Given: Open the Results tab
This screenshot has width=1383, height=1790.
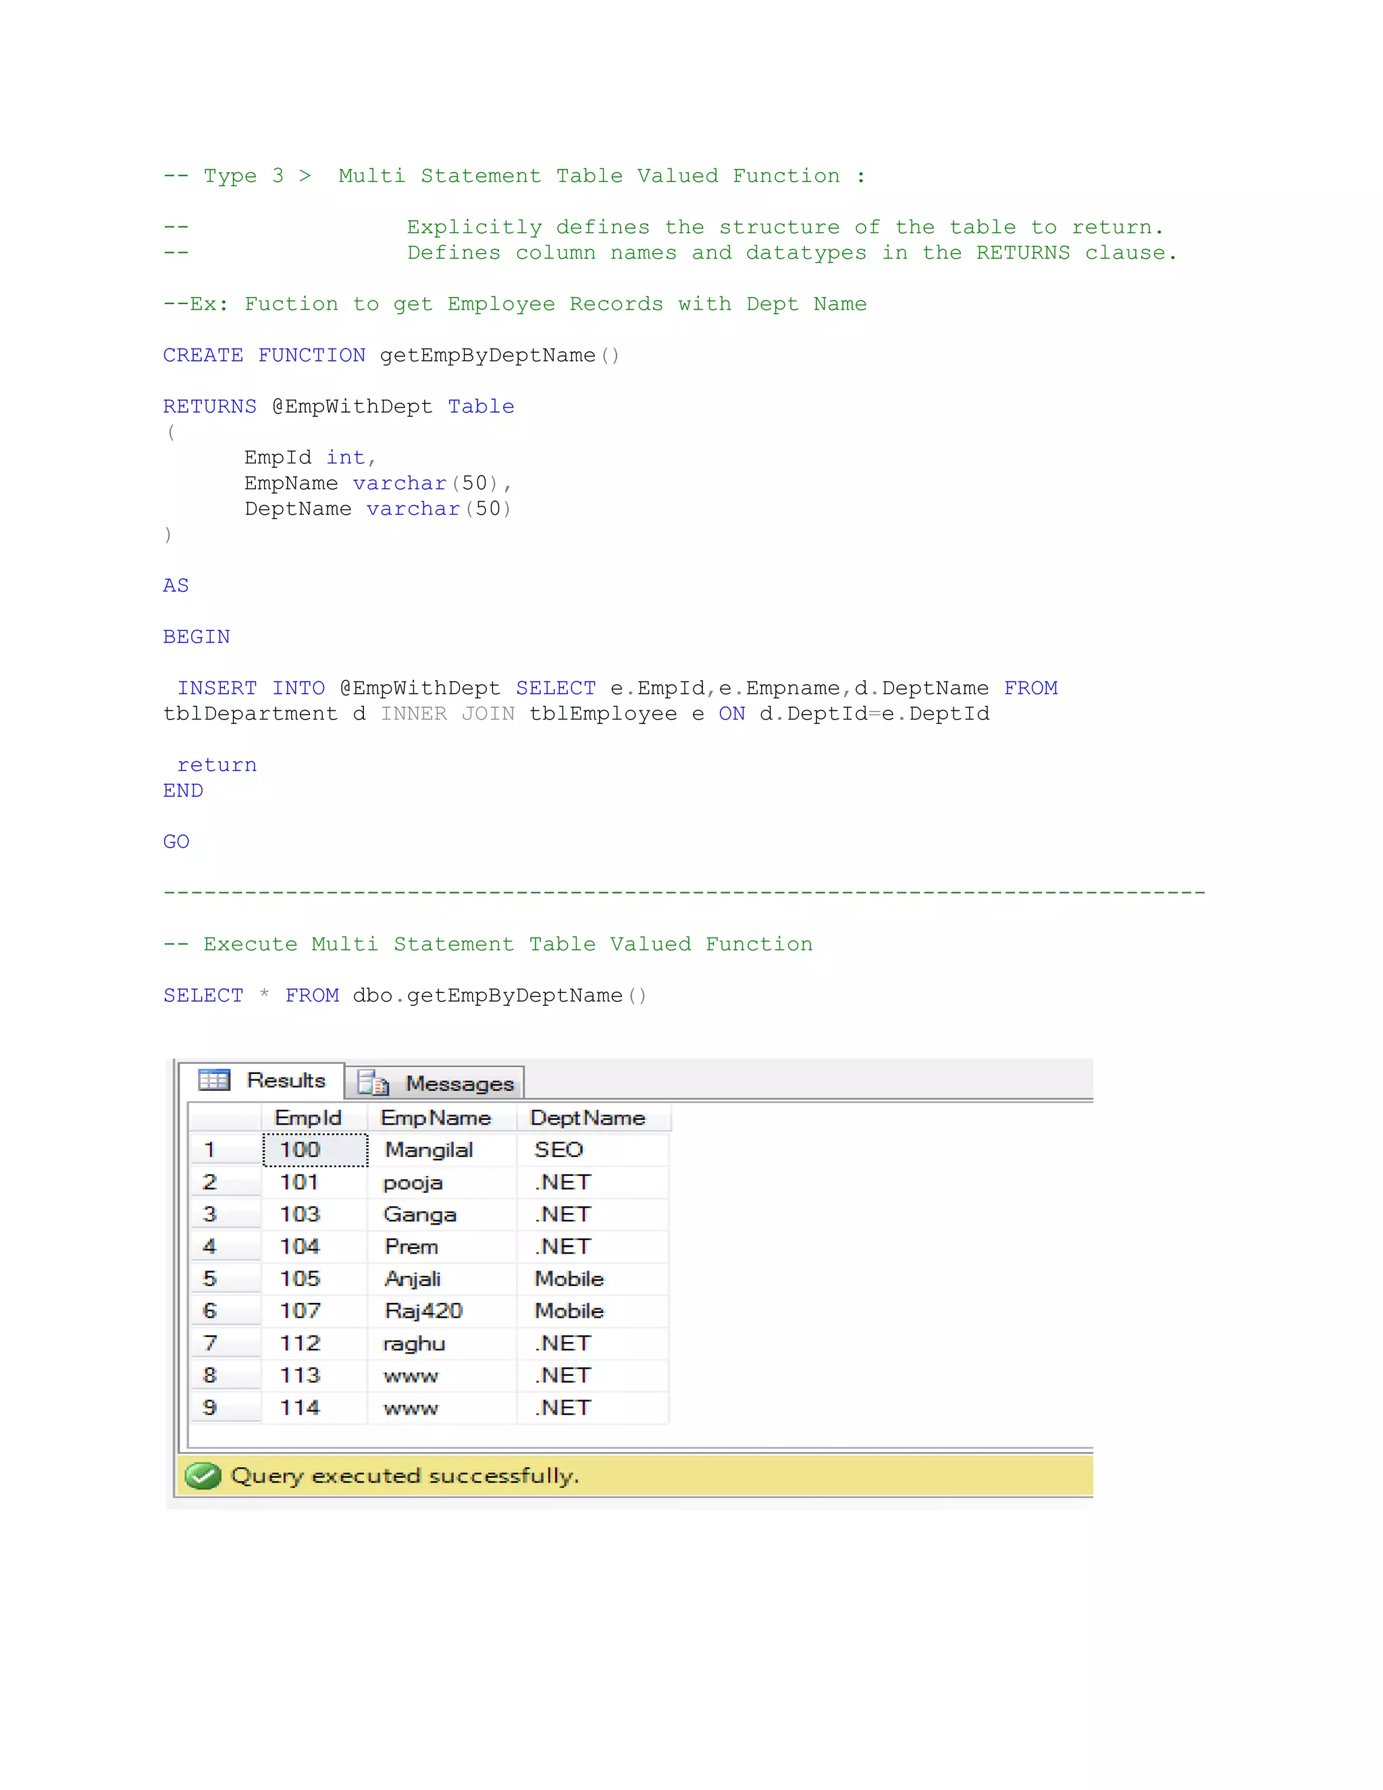Looking at the screenshot, I should pyautogui.click(x=261, y=1080).
